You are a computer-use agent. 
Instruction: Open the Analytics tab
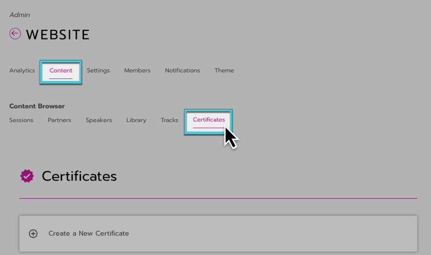(22, 70)
